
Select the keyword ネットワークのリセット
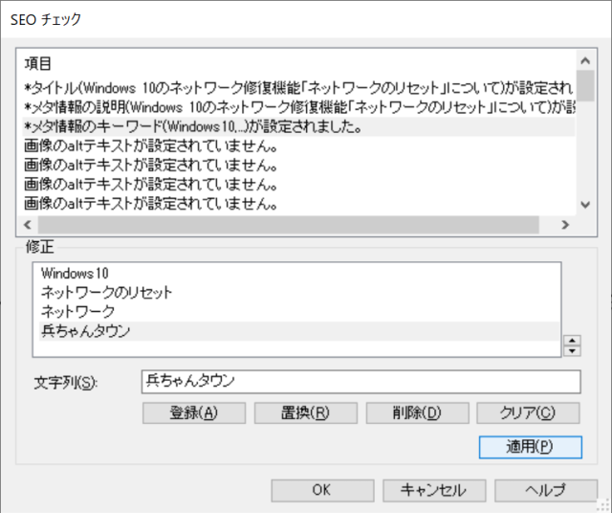(x=299, y=292)
